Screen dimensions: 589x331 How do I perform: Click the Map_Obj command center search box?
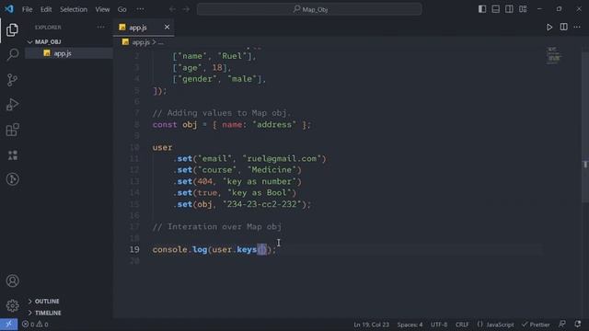(309, 9)
